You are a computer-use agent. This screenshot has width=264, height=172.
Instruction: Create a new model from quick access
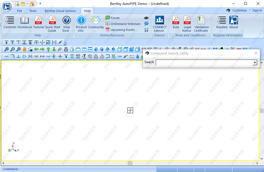(x=17, y=4)
